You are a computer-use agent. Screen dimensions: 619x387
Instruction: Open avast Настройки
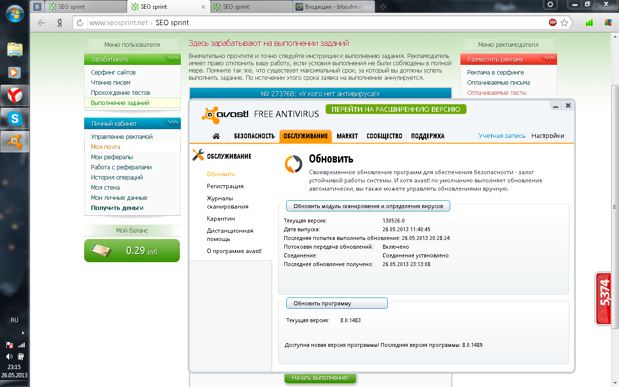pyautogui.click(x=547, y=136)
